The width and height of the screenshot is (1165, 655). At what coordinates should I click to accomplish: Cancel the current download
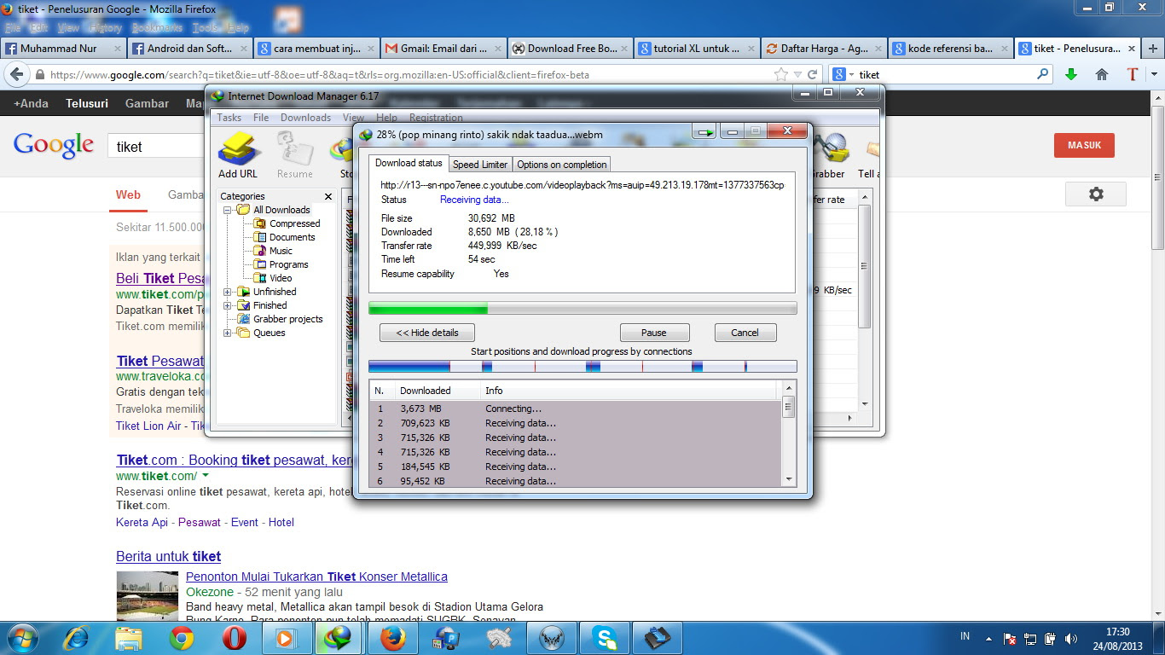[x=745, y=333]
